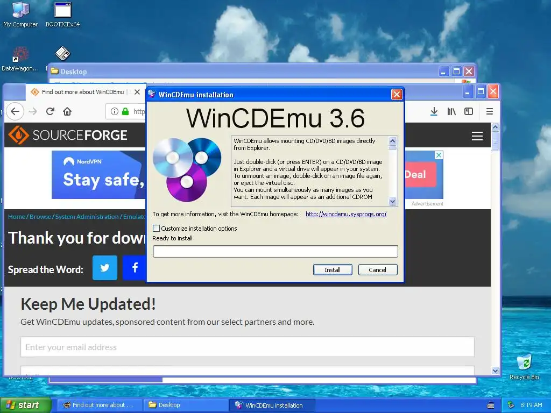Click the description text scroll up arrow

(392, 141)
